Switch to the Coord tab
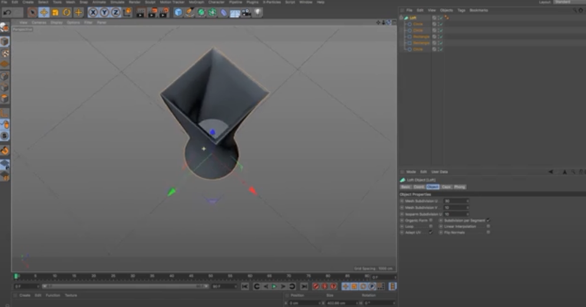586x307 pixels. pos(419,187)
